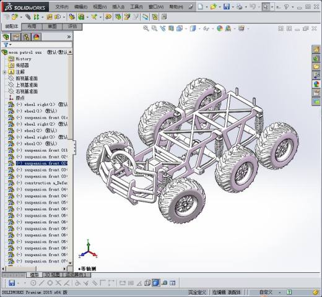Switch to the 布局 tab
Image resolution: width=322 pixels, height=297 pixels.
point(32,27)
